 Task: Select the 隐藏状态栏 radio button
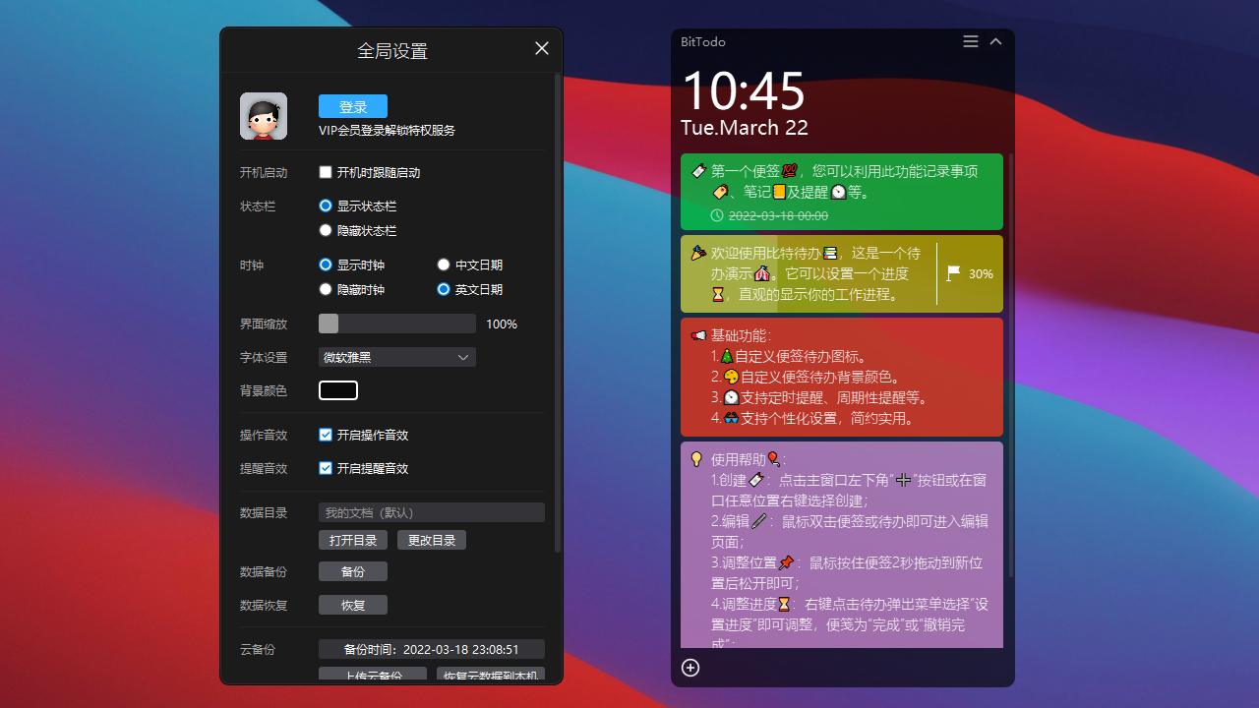[x=325, y=230]
